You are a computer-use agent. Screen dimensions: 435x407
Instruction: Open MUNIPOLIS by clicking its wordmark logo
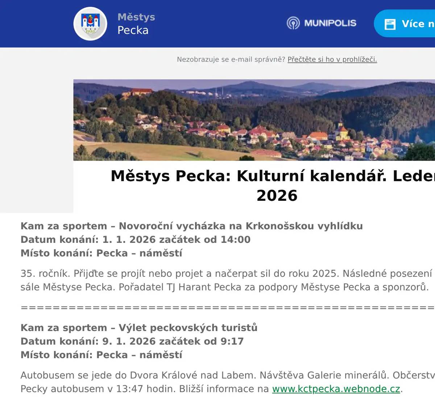[330, 23]
